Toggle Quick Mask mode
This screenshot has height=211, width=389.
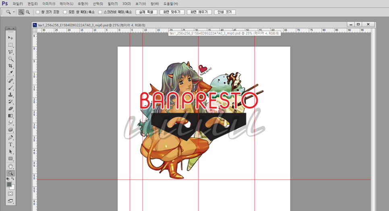pos(10,194)
